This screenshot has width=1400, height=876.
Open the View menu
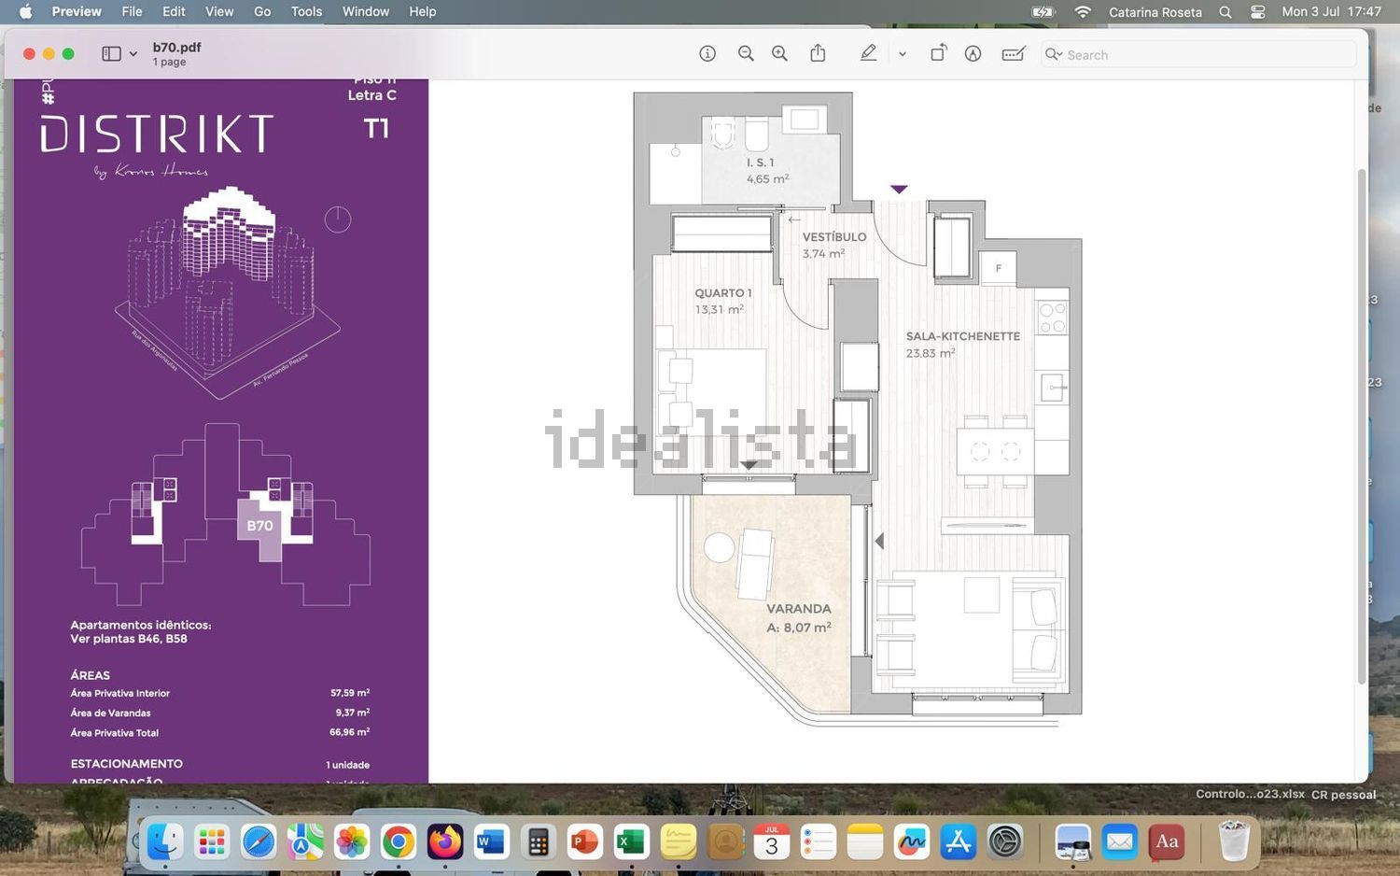[219, 11]
